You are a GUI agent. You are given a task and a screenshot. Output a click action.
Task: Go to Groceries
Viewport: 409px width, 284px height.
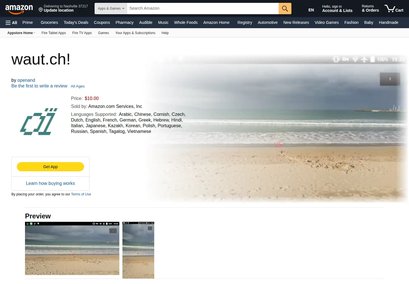point(49,22)
